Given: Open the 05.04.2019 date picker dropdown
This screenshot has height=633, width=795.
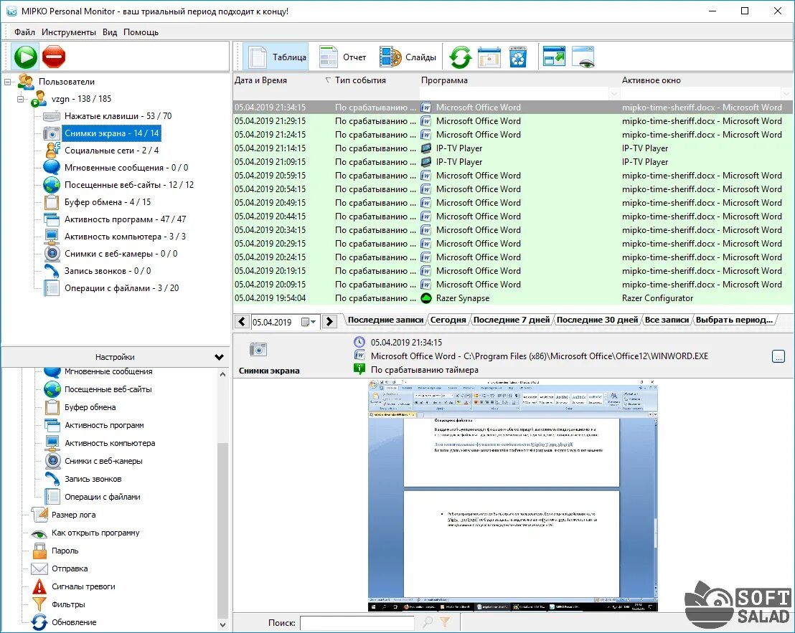Looking at the screenshot, I should (x=309, y=322).
